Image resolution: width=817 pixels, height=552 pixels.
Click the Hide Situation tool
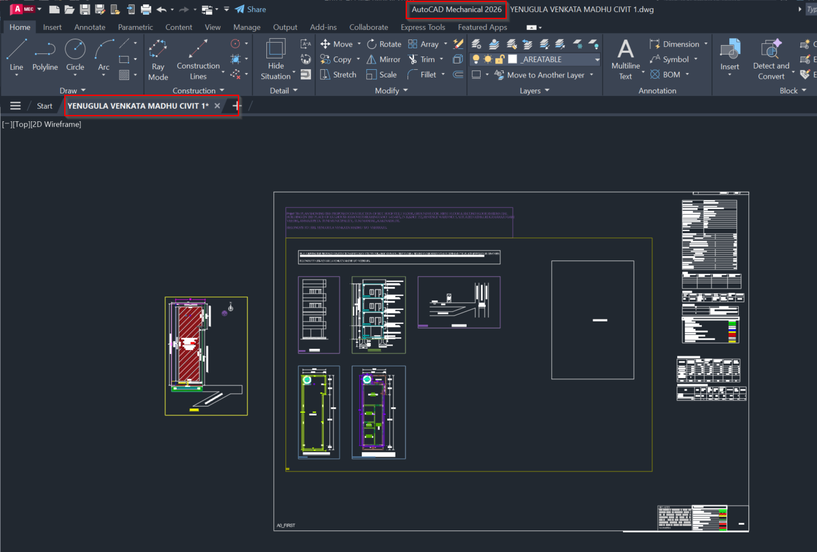click(x=275, y=60)
